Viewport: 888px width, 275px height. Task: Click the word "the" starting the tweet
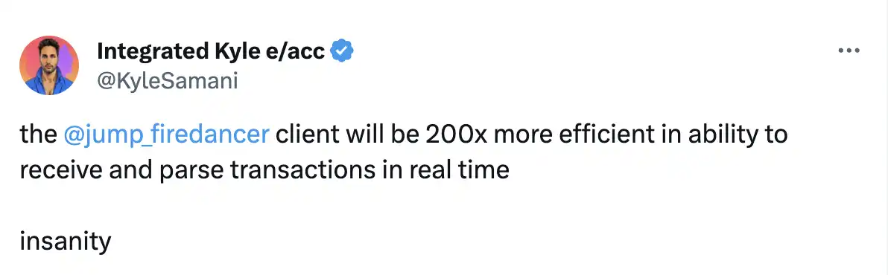(x=39, y=135)
